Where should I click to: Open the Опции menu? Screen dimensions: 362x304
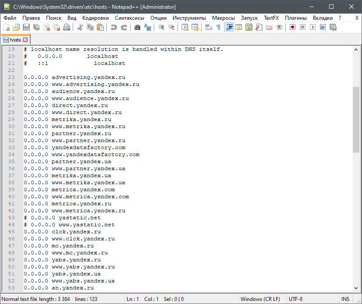(158, 18)
